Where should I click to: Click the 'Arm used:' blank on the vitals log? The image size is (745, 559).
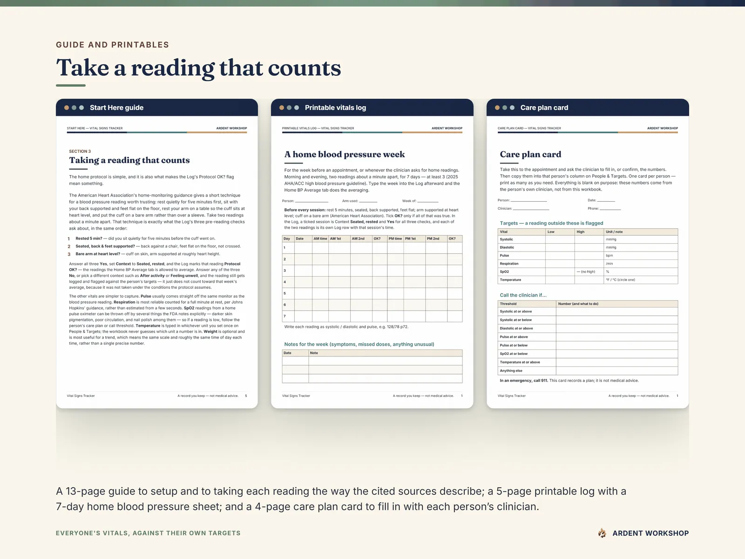(x=368, y=201)
